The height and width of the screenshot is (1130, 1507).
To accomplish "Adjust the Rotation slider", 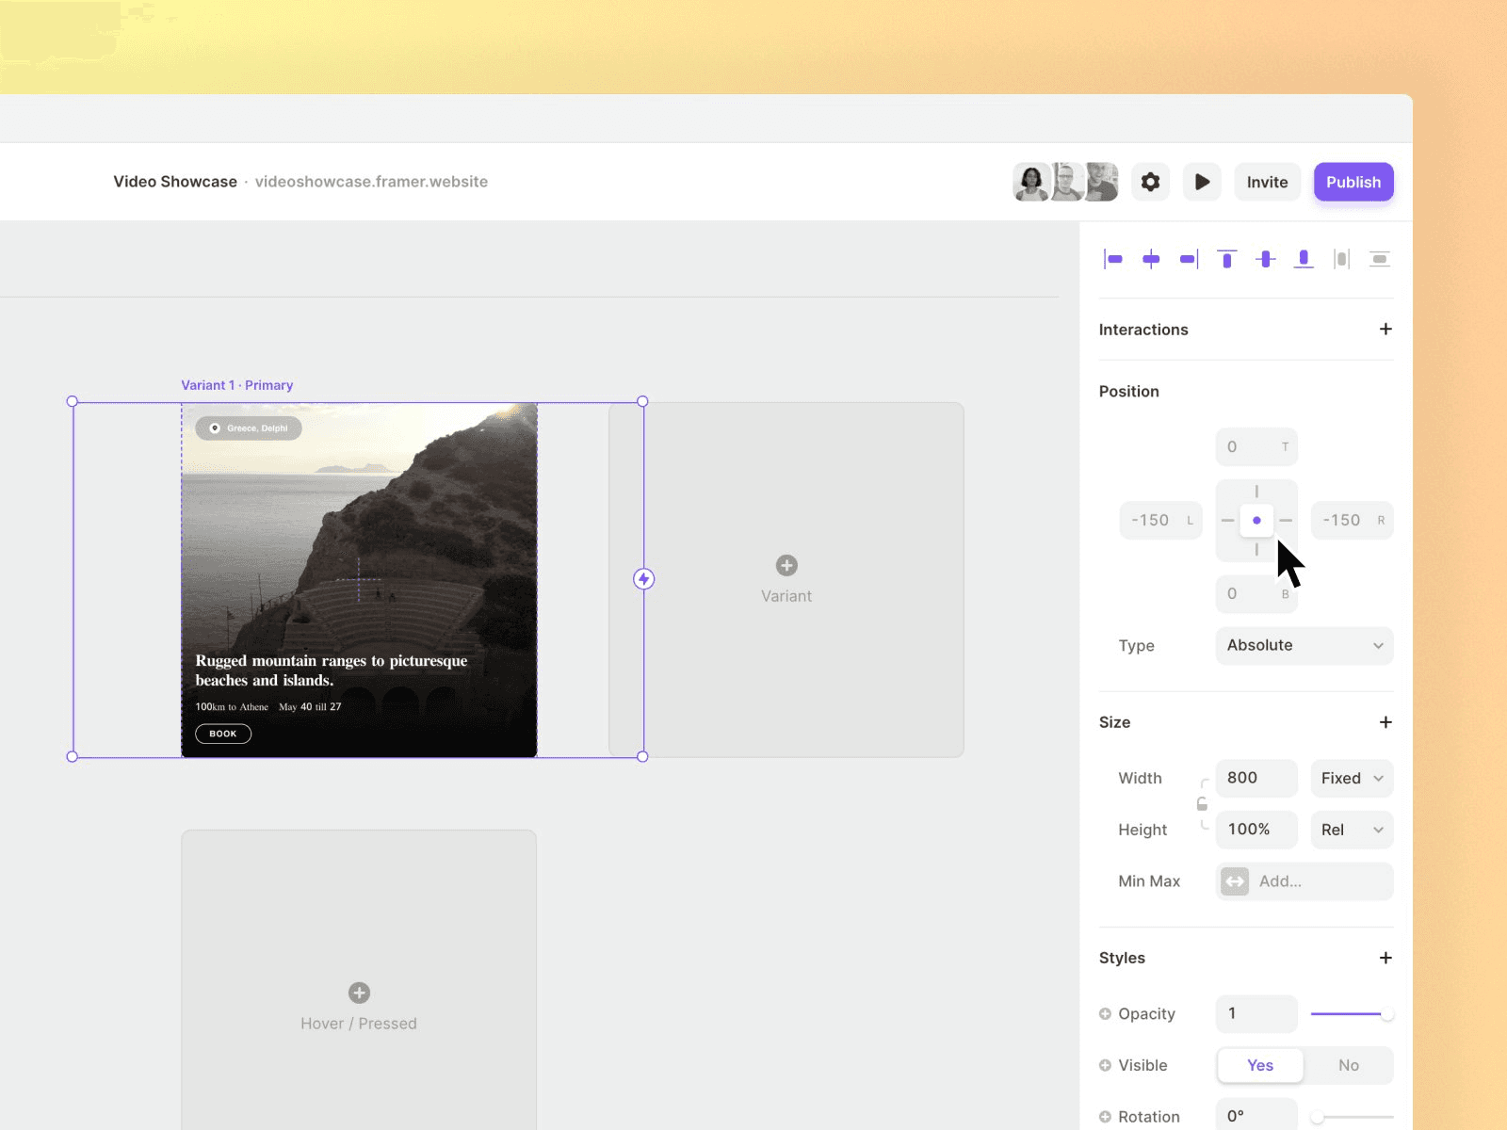I will 1352,1117.
